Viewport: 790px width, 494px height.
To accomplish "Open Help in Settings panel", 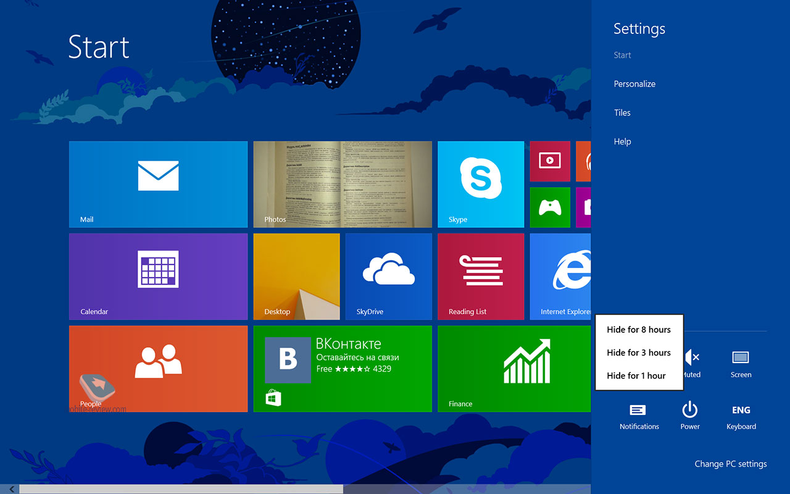I will click(622, 142).
